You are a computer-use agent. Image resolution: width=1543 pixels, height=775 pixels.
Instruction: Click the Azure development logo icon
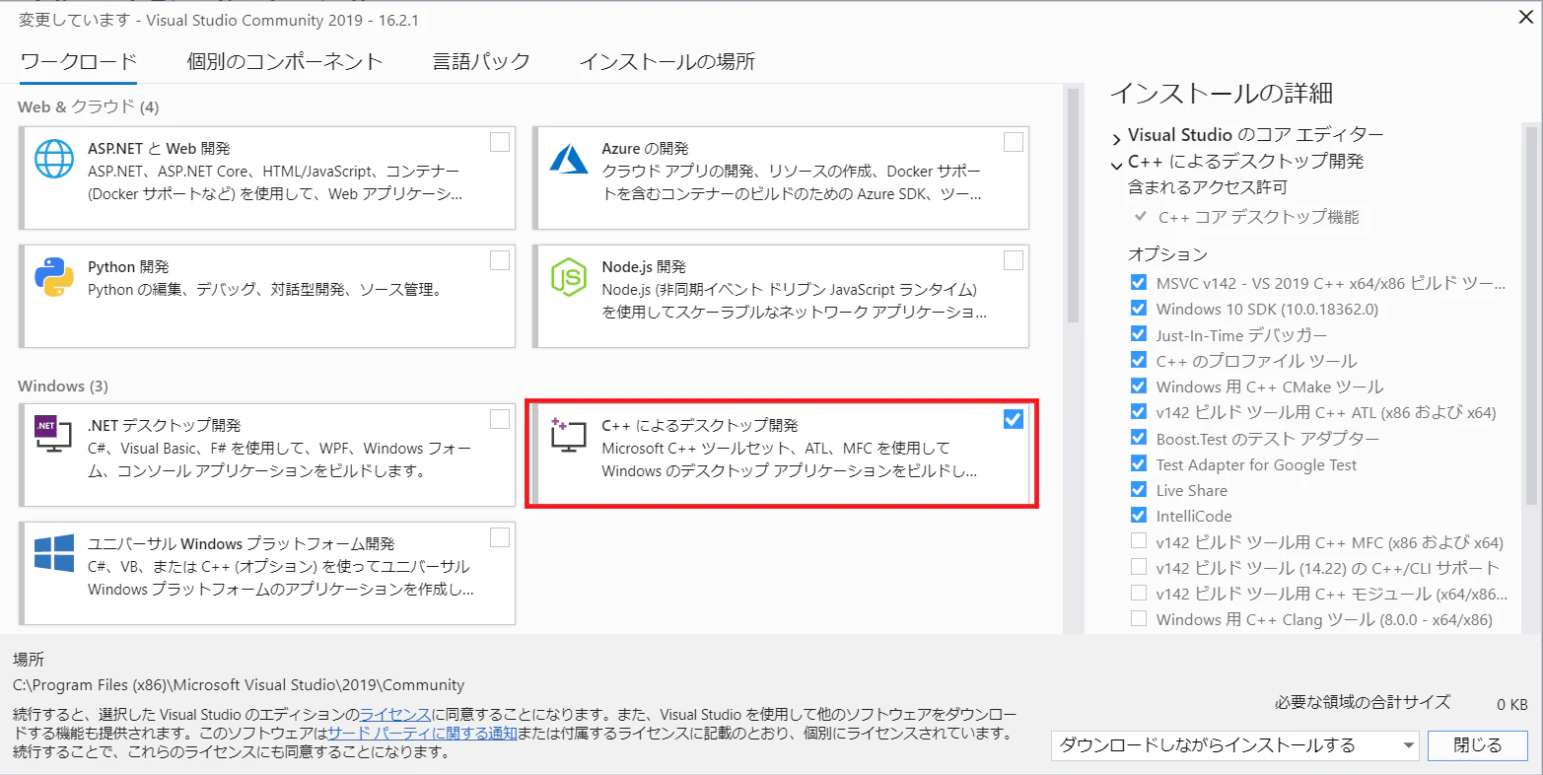568,158
